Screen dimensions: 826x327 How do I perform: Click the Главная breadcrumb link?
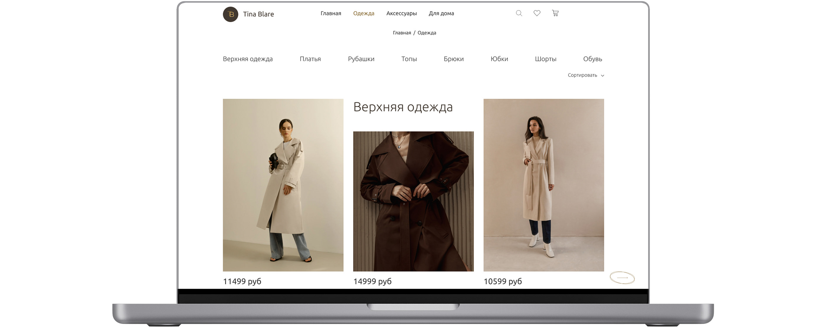[401, 33]
